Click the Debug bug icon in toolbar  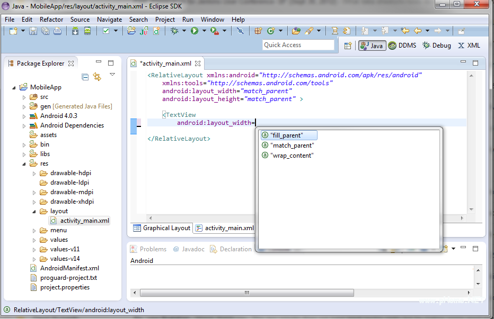(174, 31)
